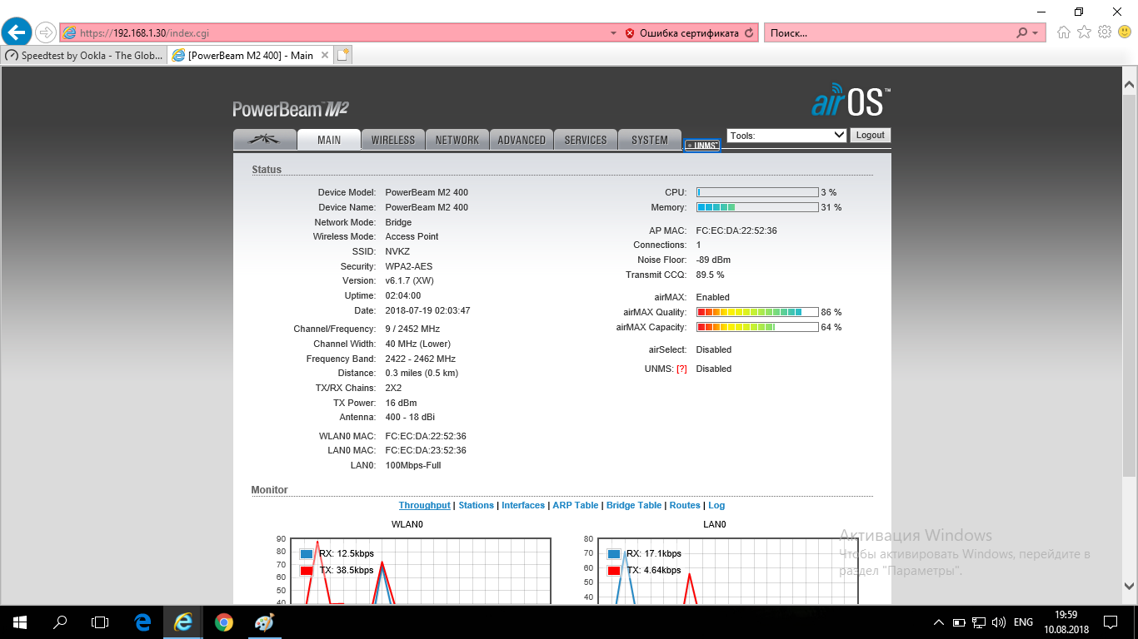Image resolution: width=1138 pixels, height=639 pixels.
Task: Open Favorites star icon
Action: point(1084,32)
